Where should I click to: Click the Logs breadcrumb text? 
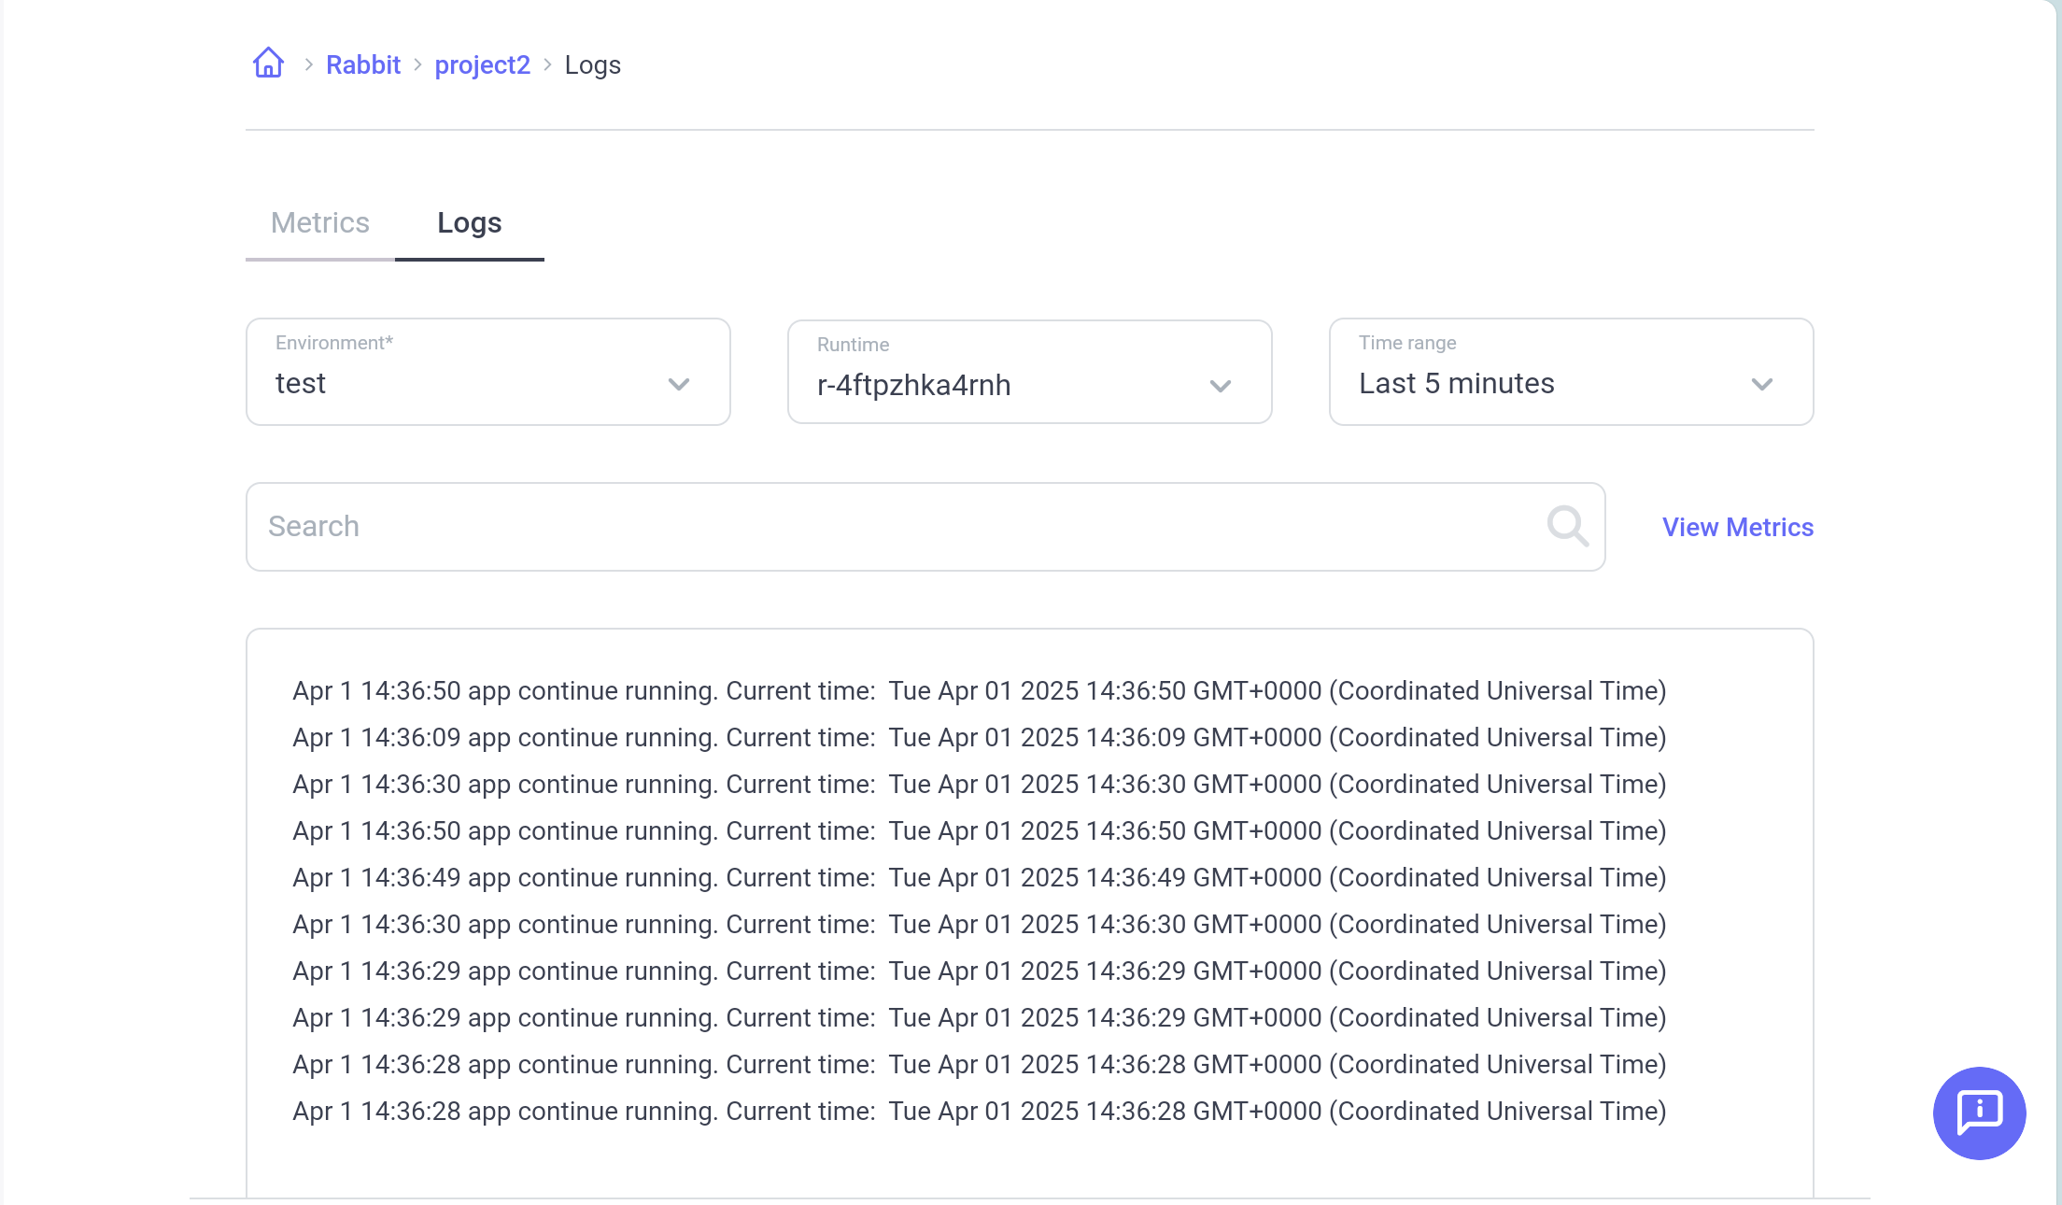[x=592, y=64]
